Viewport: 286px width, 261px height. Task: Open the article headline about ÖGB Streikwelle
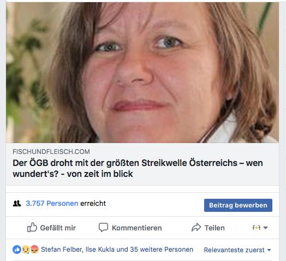(138, 168)
